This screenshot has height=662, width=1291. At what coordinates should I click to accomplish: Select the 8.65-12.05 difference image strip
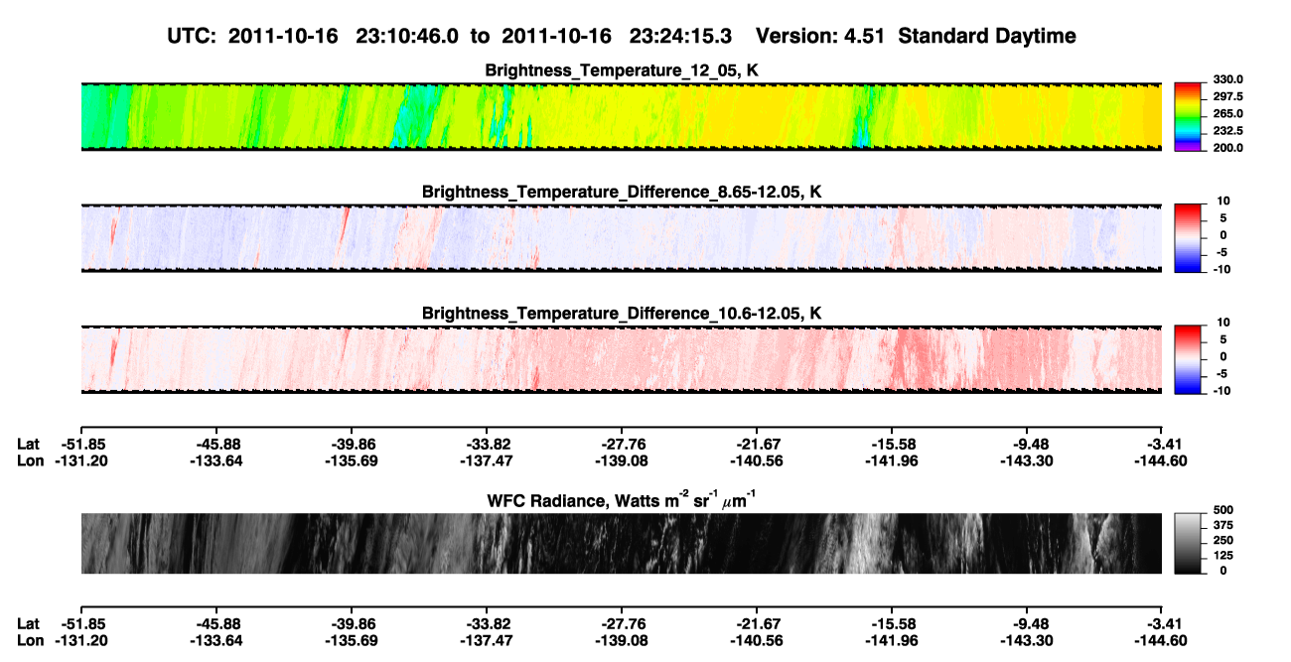[x=621, y=238]
